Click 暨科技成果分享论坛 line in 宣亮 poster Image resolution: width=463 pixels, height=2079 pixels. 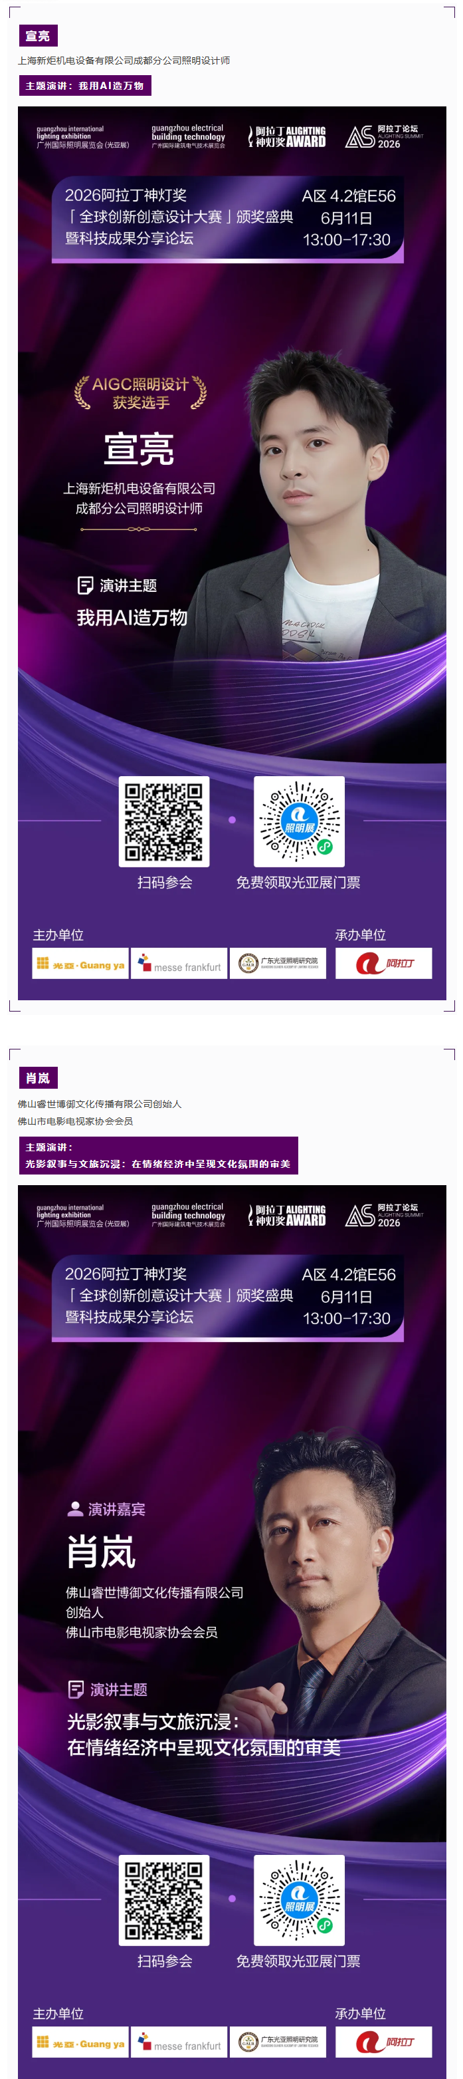[129, 238]
